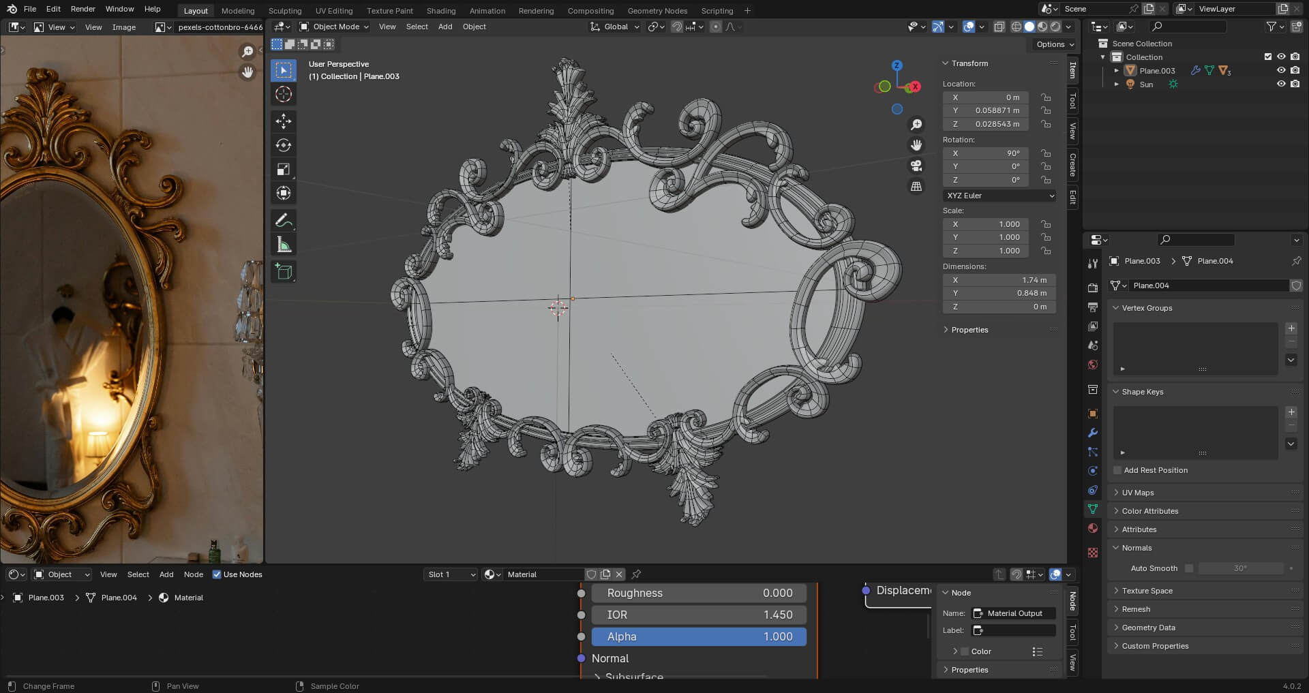Expand Plane.003 in the outliner tree

(x=1116, y=70)
